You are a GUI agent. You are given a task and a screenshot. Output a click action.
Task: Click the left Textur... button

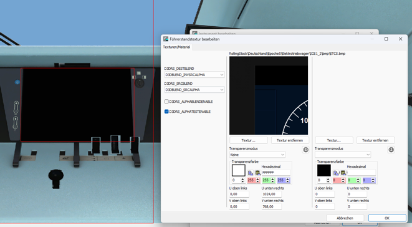249,140
